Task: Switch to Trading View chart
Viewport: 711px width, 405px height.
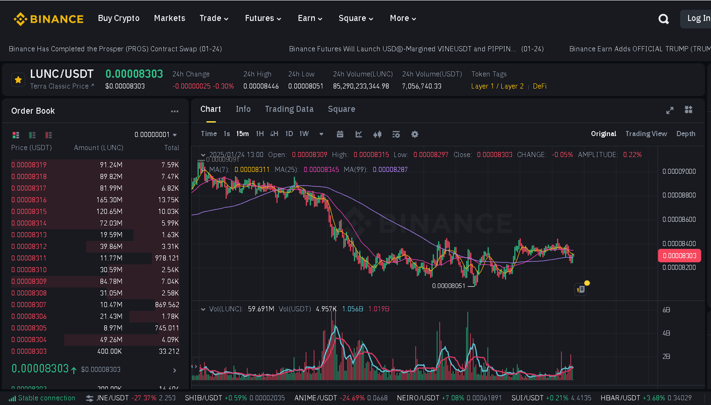Action: [x=646, y=134]
